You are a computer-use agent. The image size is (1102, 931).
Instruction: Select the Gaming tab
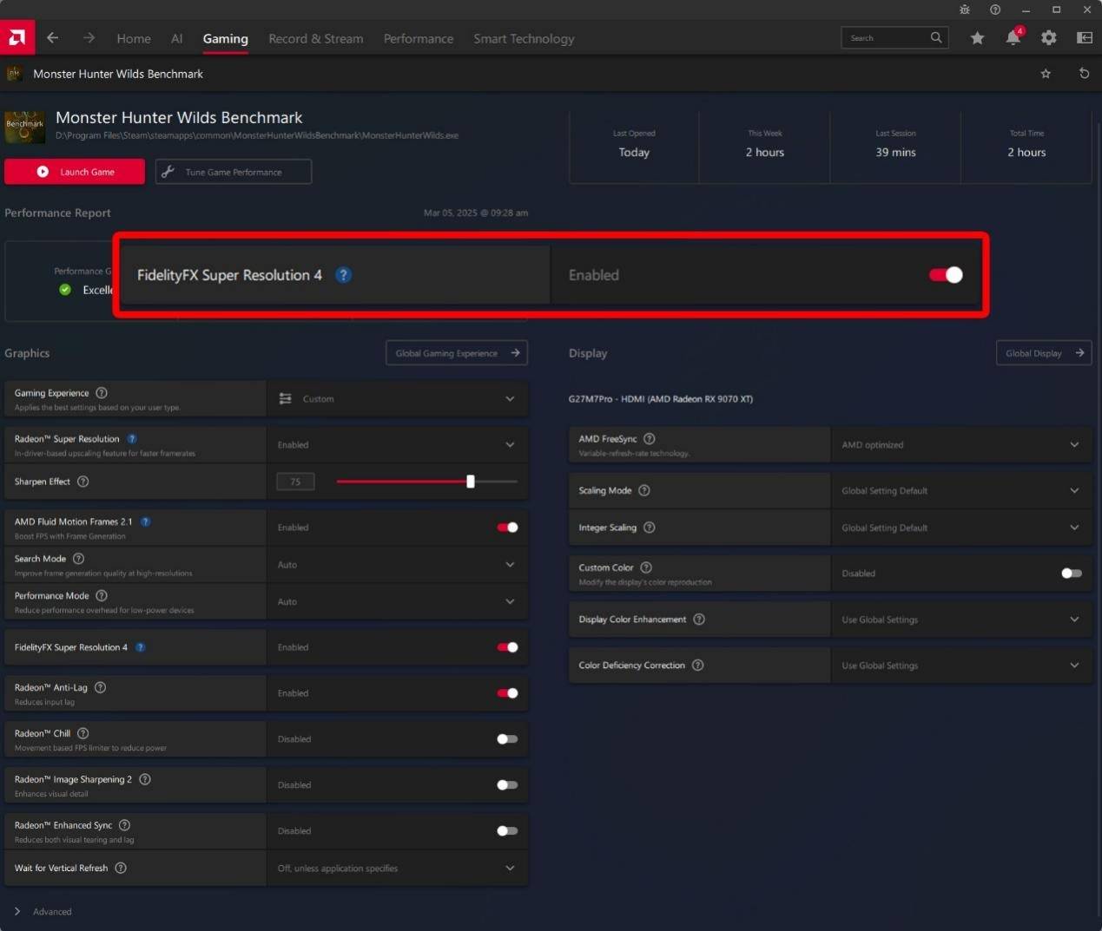225,39
